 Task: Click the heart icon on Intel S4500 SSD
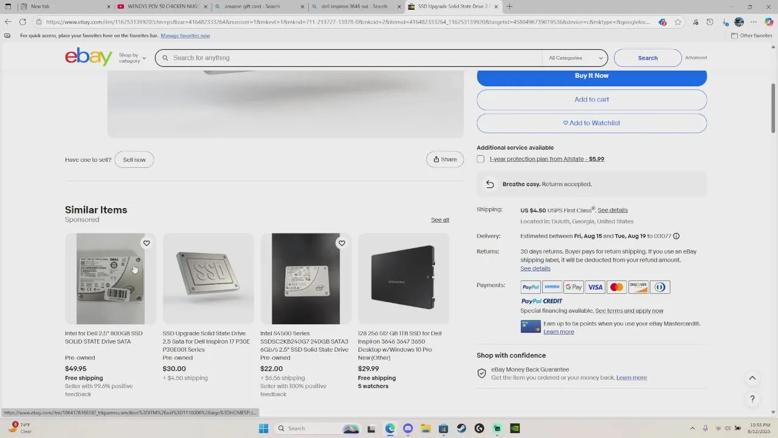pyautogui.click(x=342, y=243)
